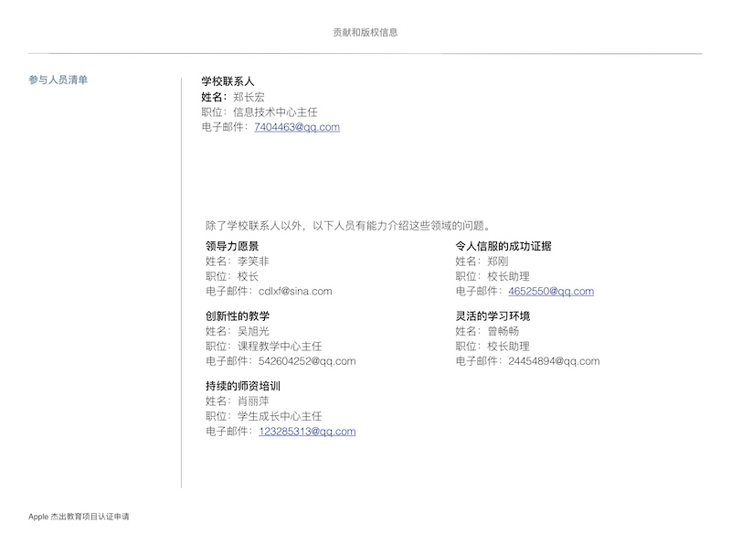Viewport: 731px width, 534px height.
Task: Click the 贡献和版权信息 page header
Action: coord(365,32)
